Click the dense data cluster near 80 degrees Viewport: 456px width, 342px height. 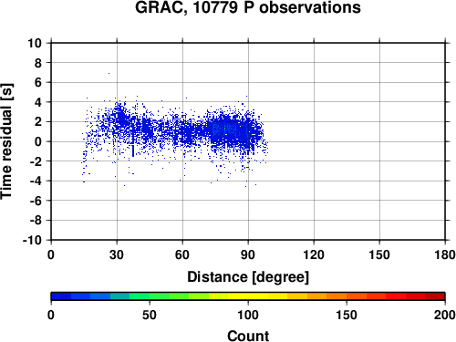click(x=231, y=130)
